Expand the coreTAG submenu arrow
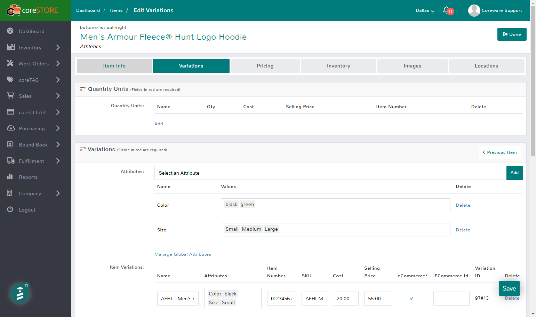 click(58, 80)
